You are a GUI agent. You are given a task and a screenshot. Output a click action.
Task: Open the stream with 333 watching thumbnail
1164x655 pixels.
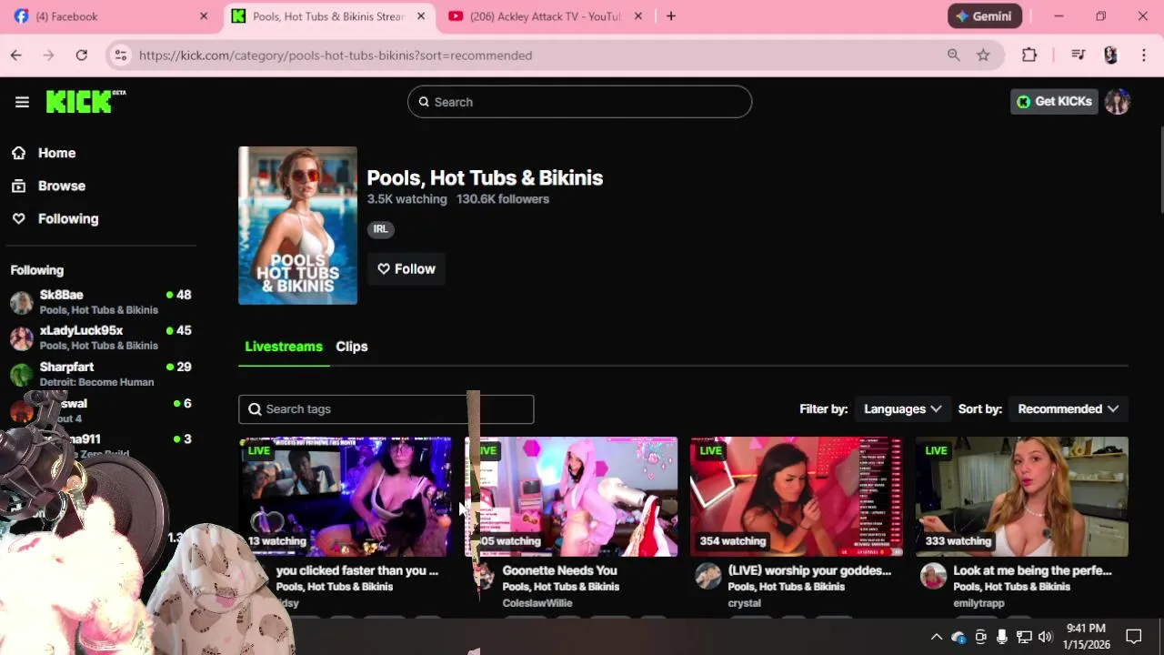pyautogui.click(x=1021, y=497)
